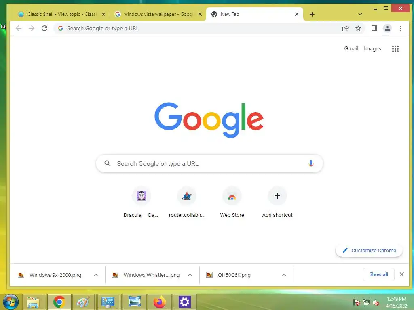Open the side panel icon
The image size is (414, 310).
click(x=374, y=28)
